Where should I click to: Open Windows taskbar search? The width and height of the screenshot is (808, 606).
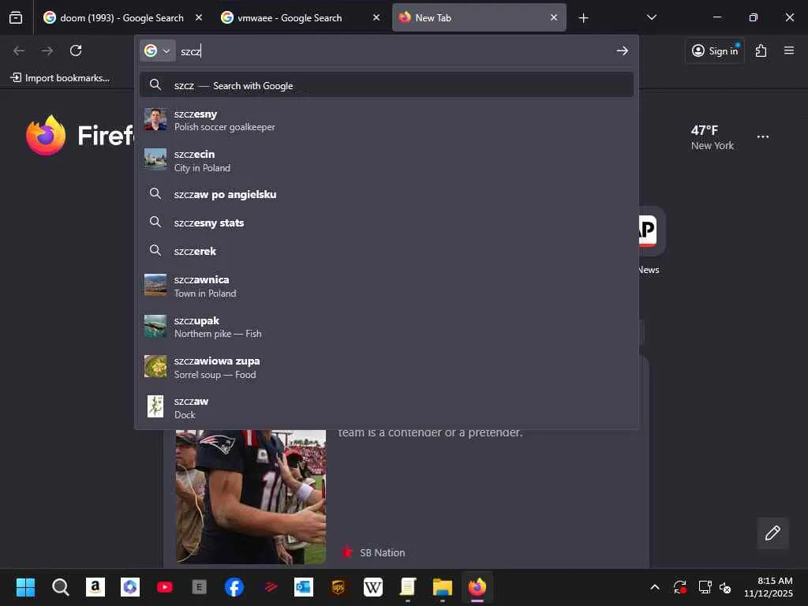[x=60, y=587]
